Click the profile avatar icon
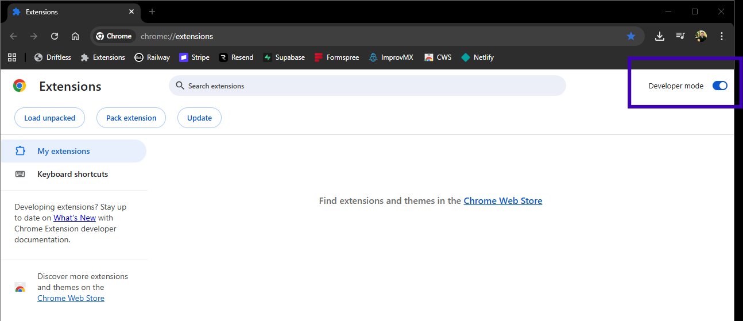This screenshot has height=321, width=743. click(x=701, y=36)
